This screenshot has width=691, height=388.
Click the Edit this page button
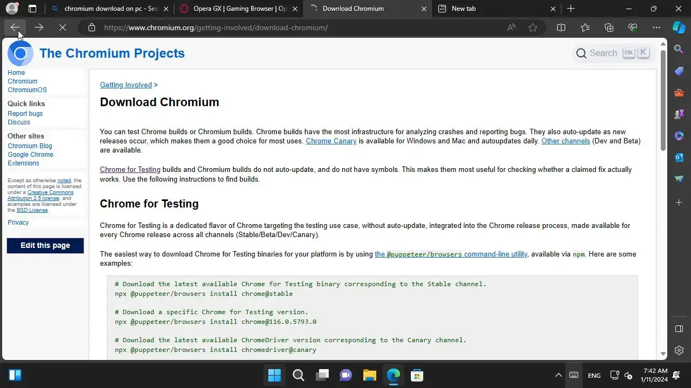pos(45,246)
